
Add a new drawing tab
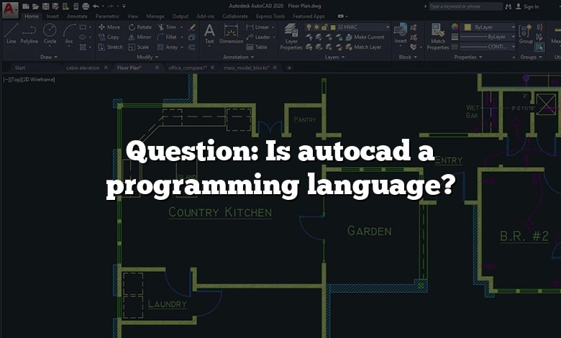coord(289,68)
